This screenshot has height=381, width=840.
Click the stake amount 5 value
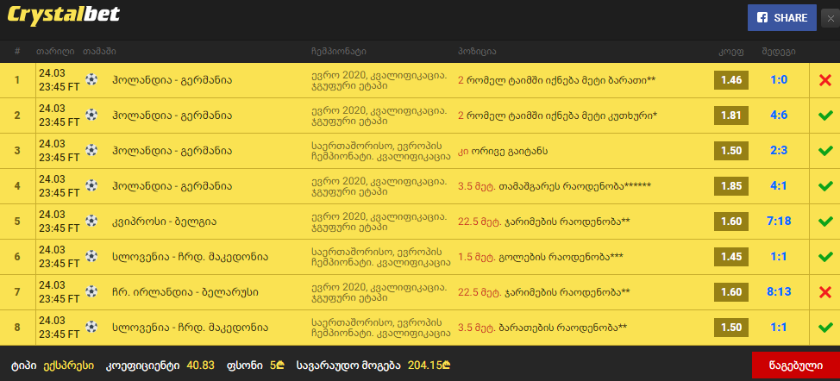pos(277,365)
